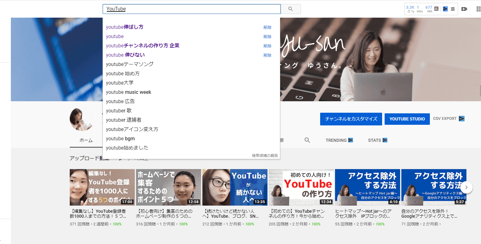
Task: Switch to the ホーム tab
Action: coord(86,140)
